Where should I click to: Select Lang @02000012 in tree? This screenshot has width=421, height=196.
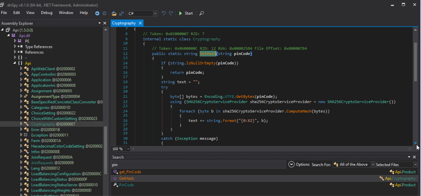(45, 168)
